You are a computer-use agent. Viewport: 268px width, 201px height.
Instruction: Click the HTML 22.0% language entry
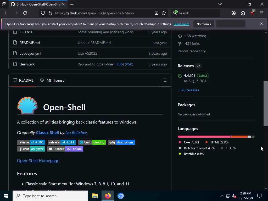(x=217, y=142)
